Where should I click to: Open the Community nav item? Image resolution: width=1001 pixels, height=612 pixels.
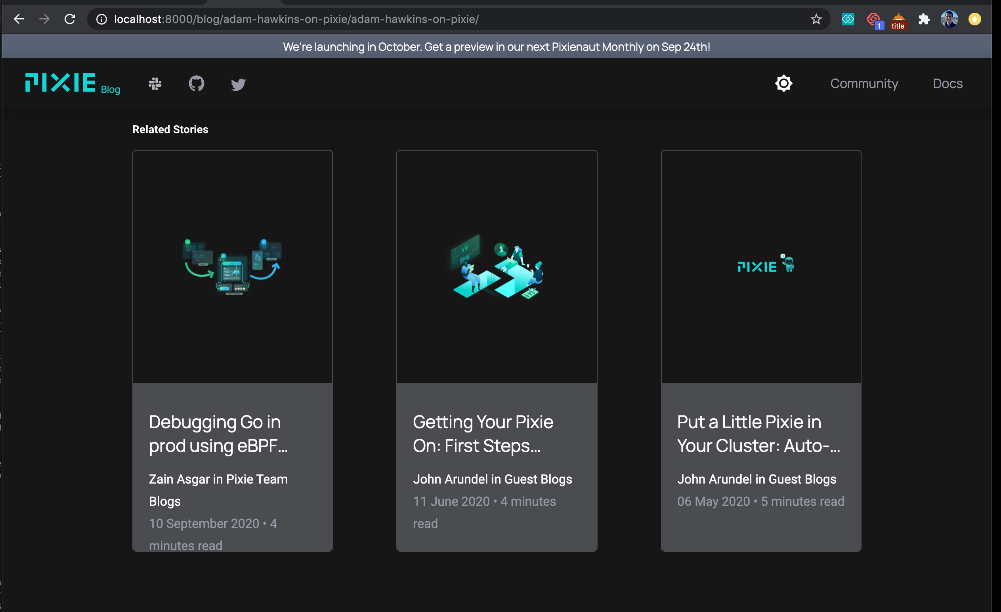[863, 83]
